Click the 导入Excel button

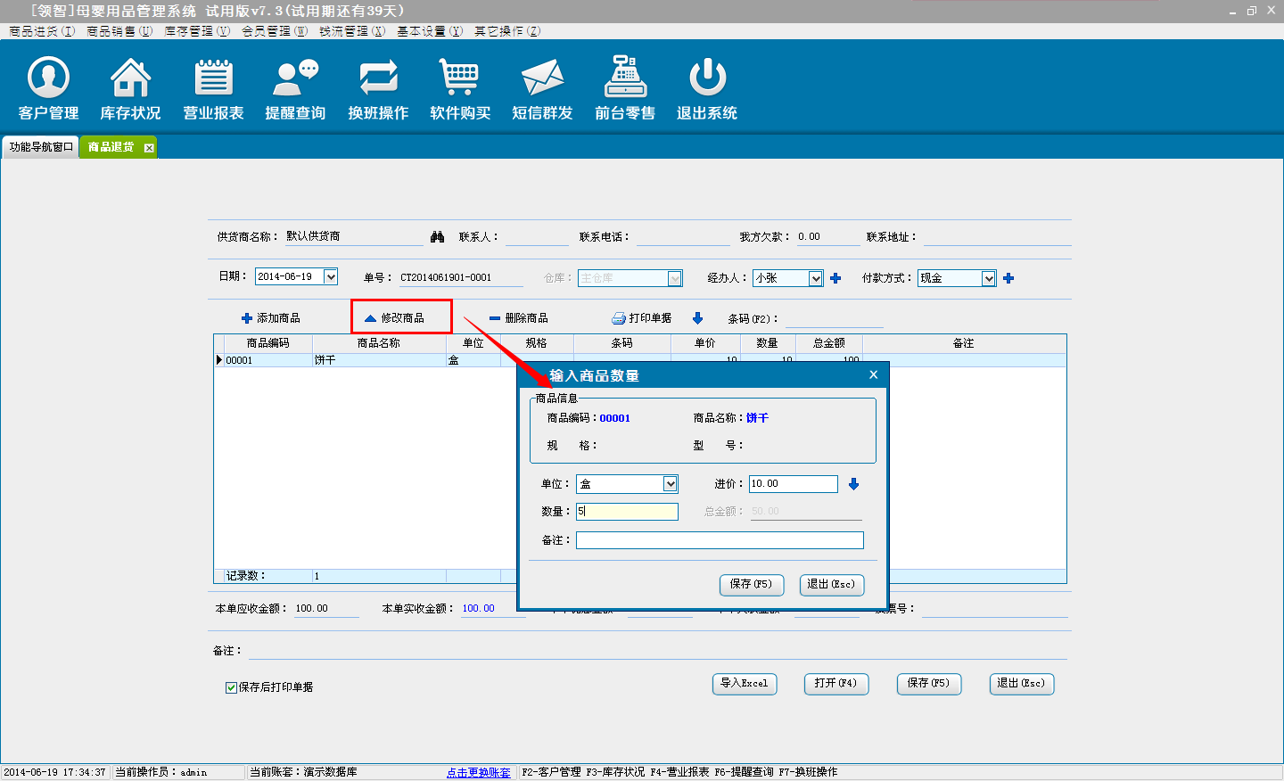pos(744,684)
